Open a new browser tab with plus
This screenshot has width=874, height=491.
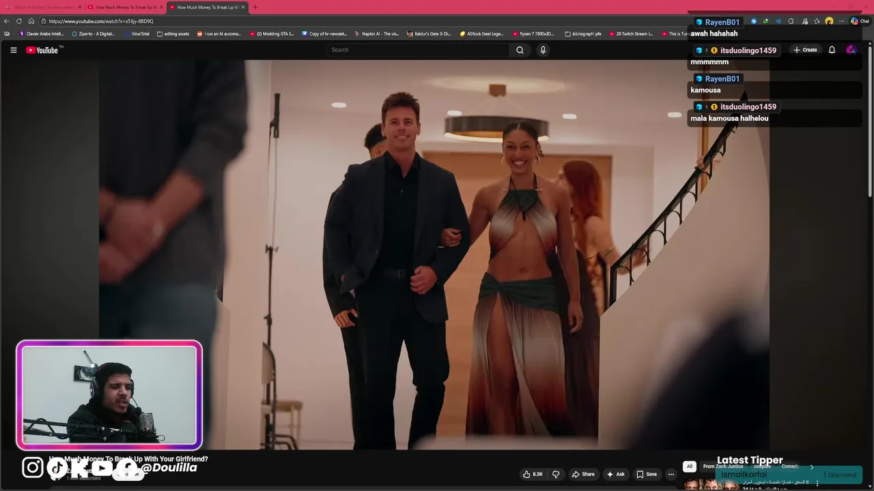point(255,7)
